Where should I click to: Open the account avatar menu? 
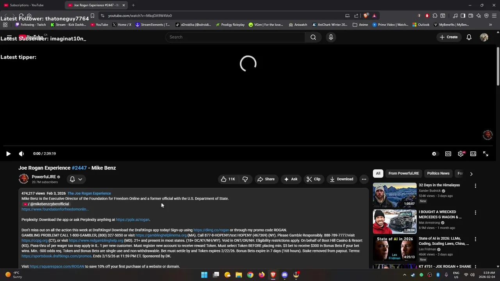click(484, 37)
